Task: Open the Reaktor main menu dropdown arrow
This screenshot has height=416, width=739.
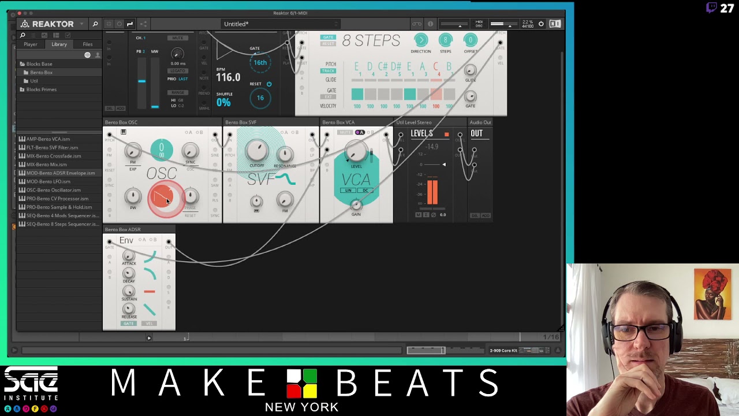Action: coord(81,24)
